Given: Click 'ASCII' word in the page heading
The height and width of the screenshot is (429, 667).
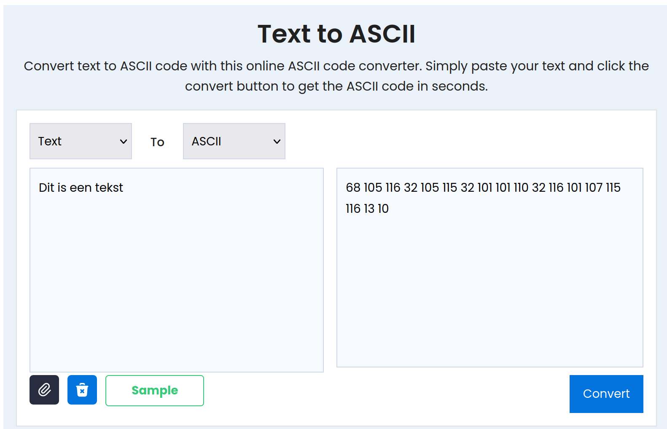Looking at the screenshot, I should [382, 34].
